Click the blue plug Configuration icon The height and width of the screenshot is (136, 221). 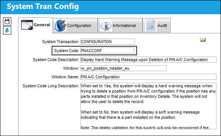[61, 25]
